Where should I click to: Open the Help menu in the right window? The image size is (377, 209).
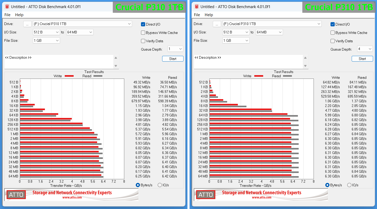coord(209,15)
